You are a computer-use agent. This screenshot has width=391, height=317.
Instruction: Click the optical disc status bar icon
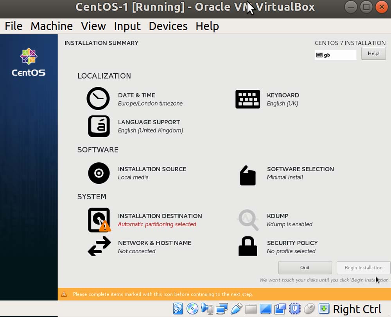(192, 309)
